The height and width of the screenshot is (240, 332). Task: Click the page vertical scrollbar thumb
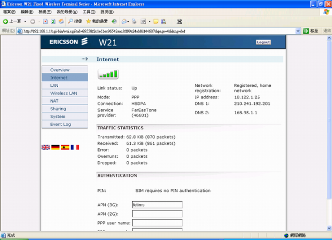[329, 119]
